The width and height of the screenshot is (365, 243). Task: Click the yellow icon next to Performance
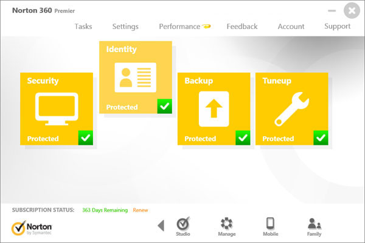[206, 26]
